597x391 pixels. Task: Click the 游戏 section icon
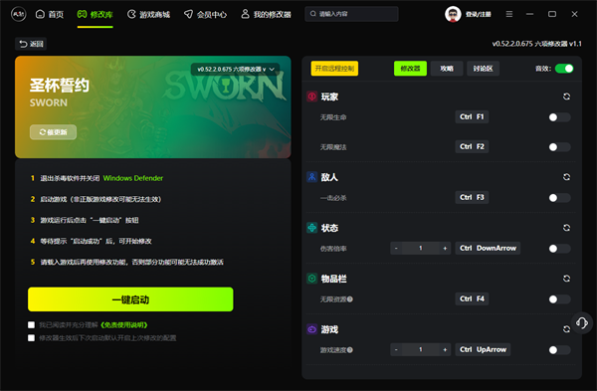(311, 329)
